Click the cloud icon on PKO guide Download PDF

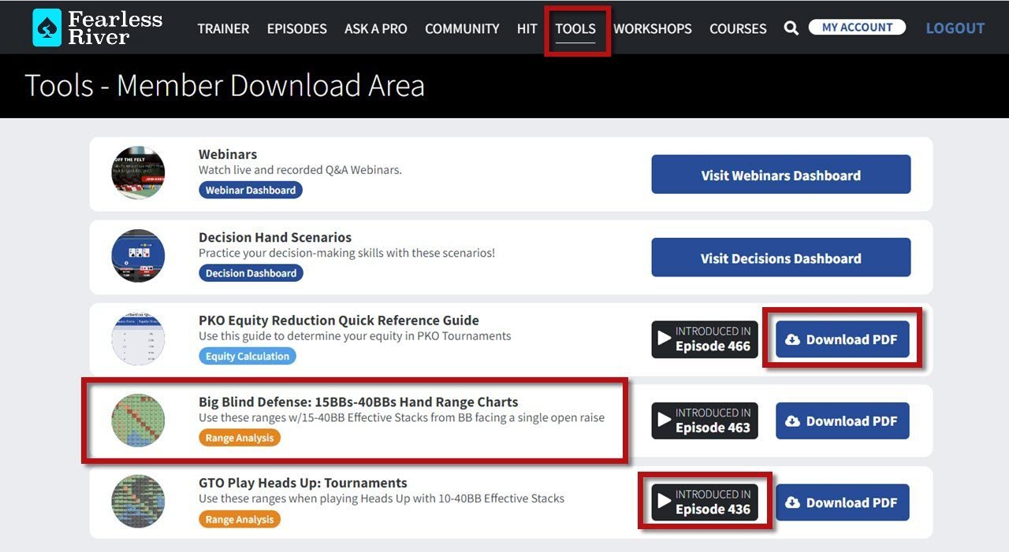click(793, 339)
